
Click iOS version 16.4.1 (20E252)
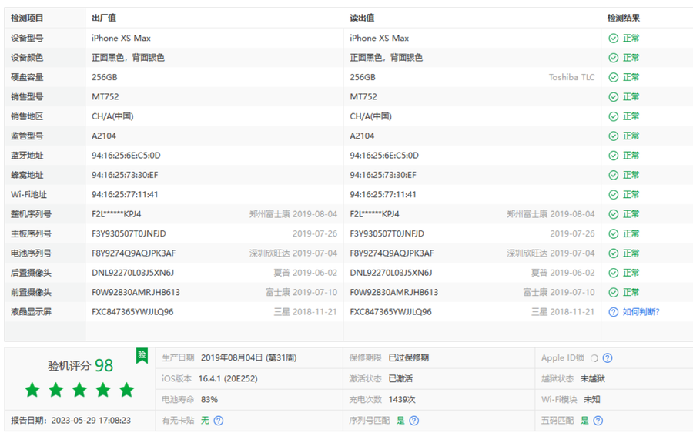coord(228,379)
